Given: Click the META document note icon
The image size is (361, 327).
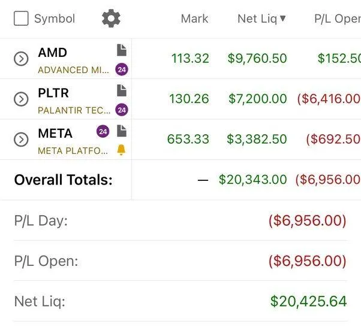Looking at the screenshot, I should click(x=122, y=131).
